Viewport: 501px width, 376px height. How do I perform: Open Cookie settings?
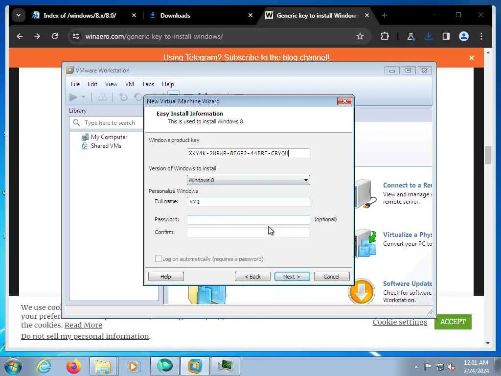400,322
